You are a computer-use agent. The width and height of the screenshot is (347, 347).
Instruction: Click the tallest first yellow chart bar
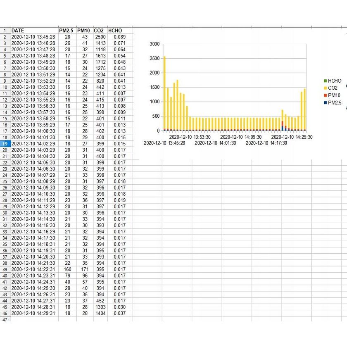coord(164,93)
